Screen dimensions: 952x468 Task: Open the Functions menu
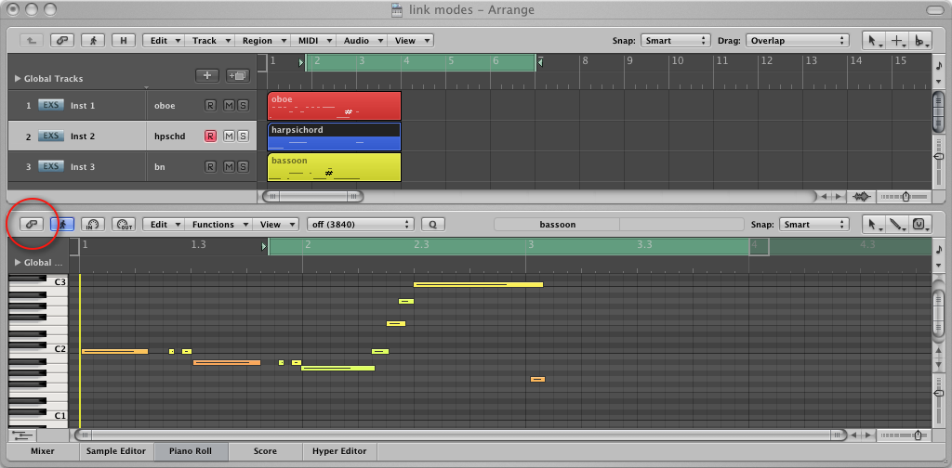point(218,225)
